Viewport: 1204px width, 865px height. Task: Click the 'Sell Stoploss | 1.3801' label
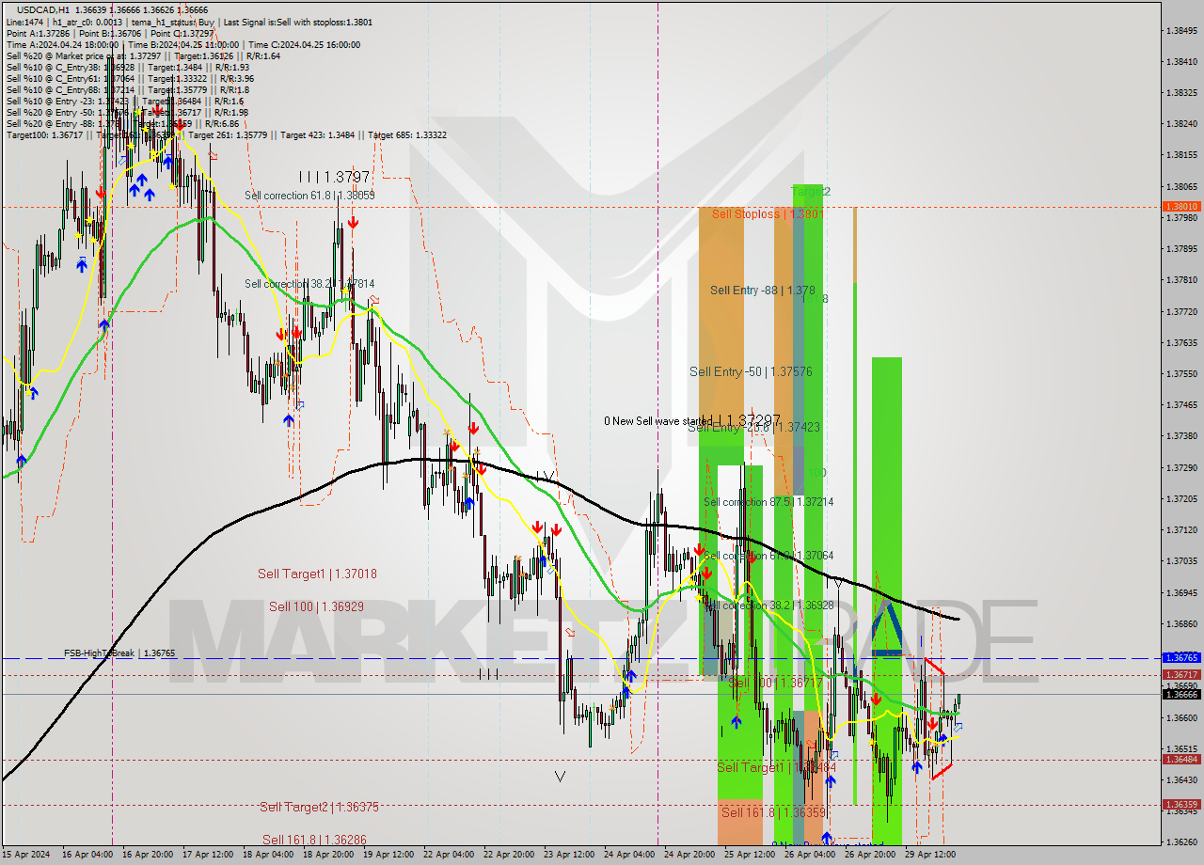tap(768, 213)
